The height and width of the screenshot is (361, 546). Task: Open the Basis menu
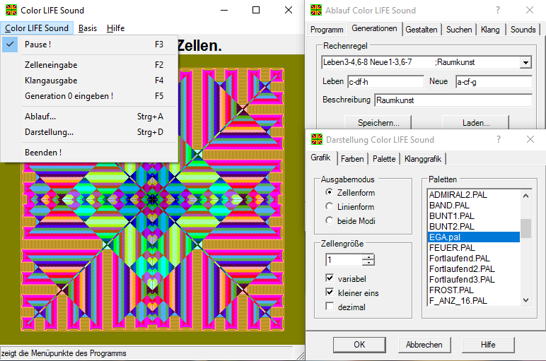(x=88, y=28)
